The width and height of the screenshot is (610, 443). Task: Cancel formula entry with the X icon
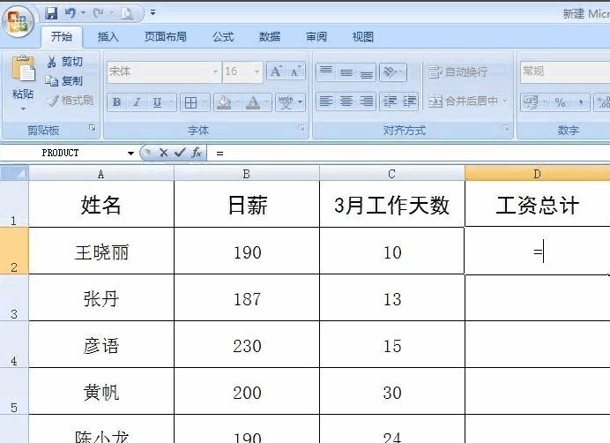click(x=164, y=153)
